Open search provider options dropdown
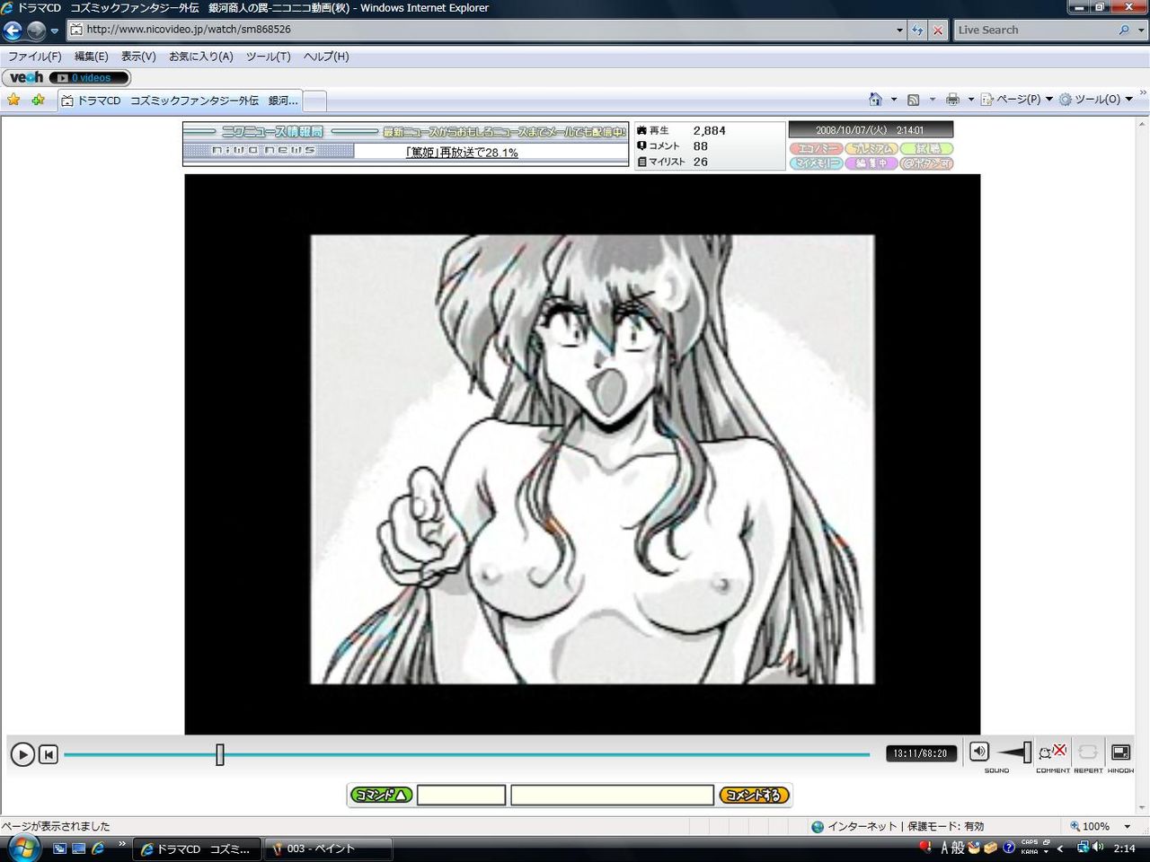 coord(1141,30)
